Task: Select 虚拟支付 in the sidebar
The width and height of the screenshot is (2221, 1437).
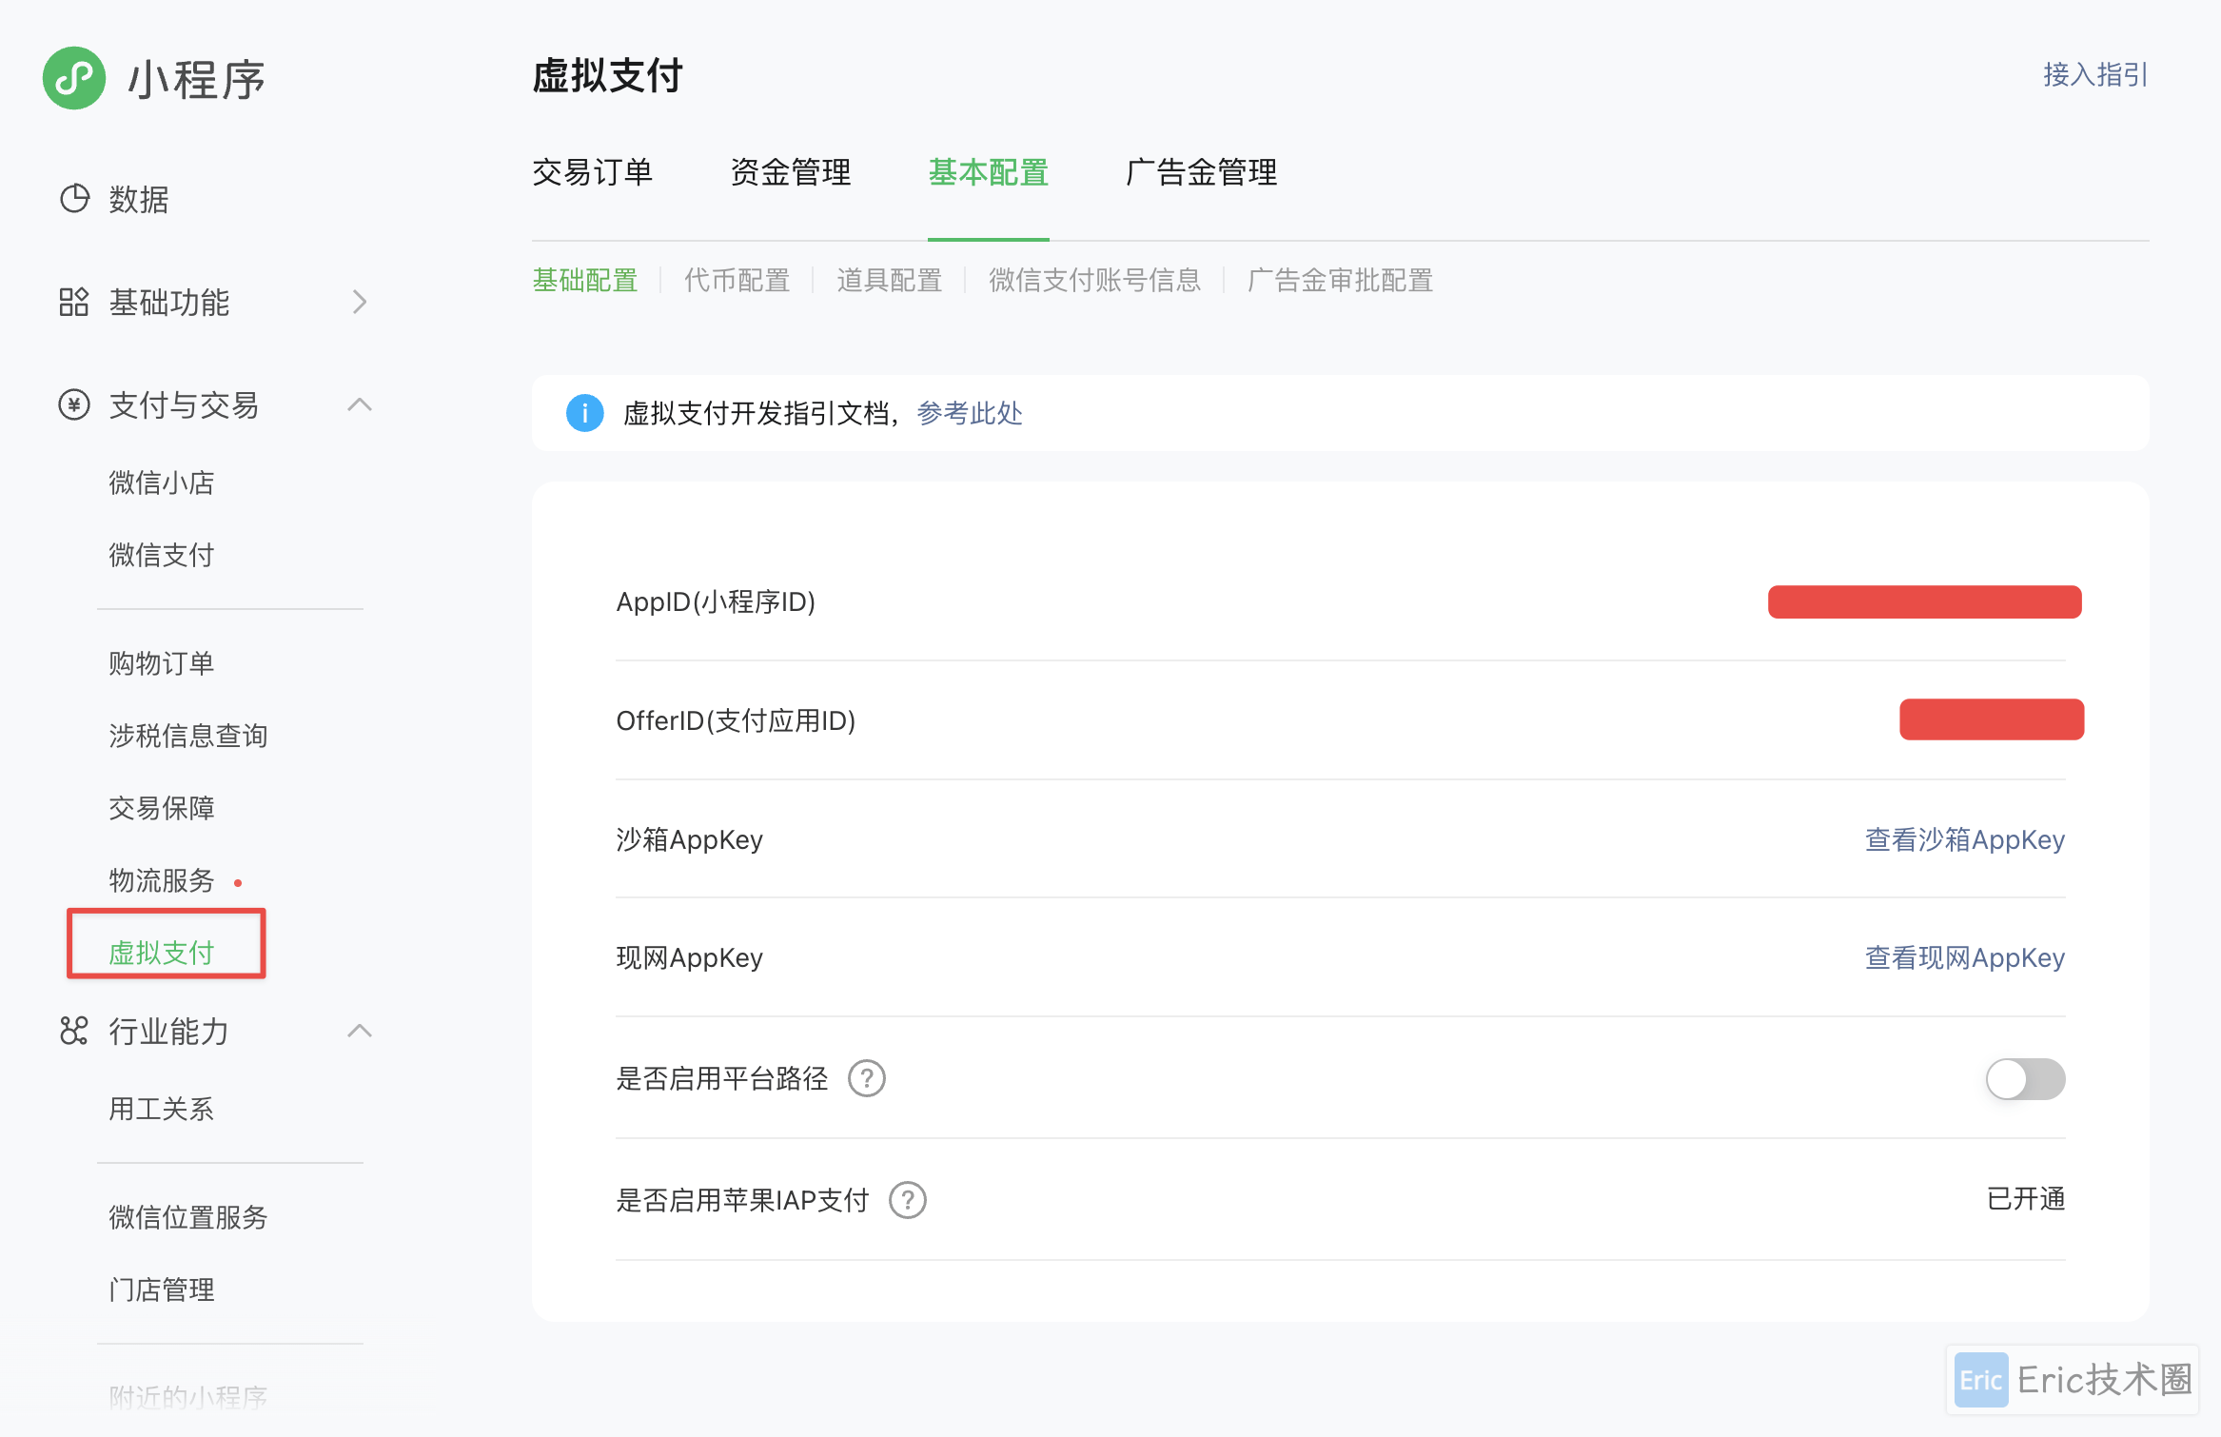Action: click(162, 953)
